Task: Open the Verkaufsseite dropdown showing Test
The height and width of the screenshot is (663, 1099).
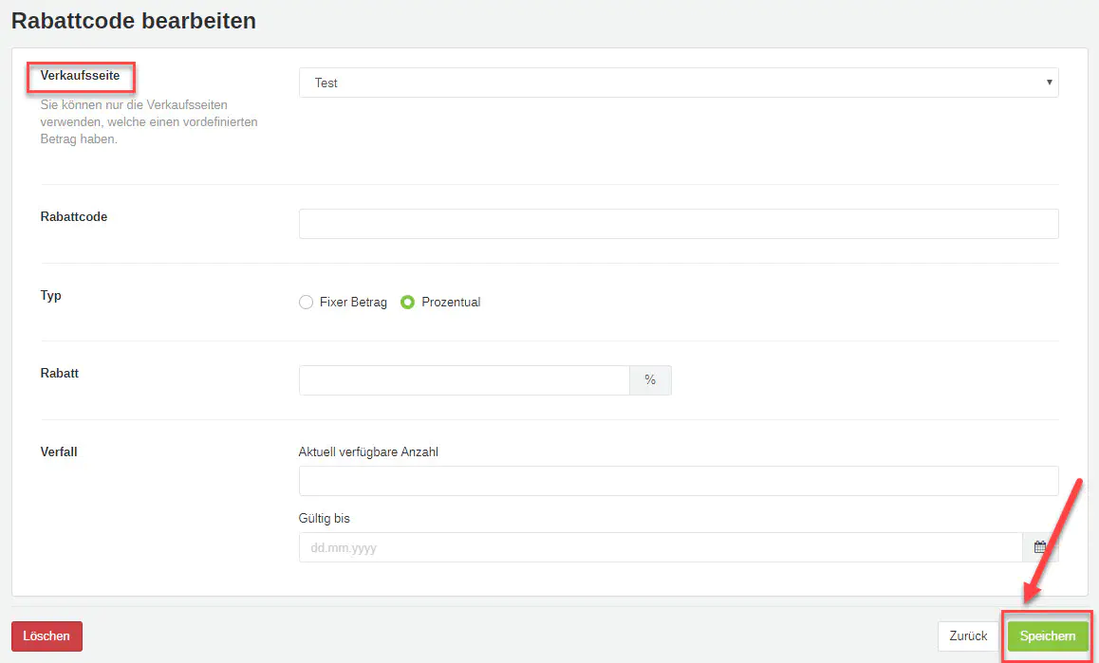Action: (x=664, y=83)
